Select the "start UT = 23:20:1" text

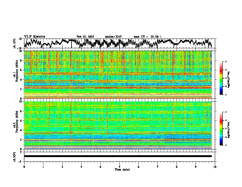148,37
